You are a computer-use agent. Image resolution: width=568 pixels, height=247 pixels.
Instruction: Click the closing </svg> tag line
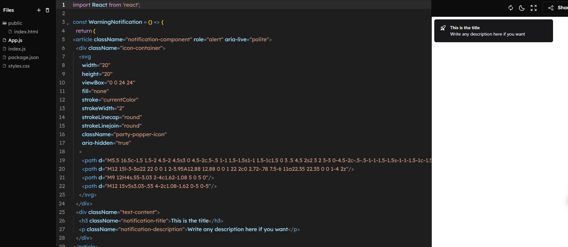(88, 195)
